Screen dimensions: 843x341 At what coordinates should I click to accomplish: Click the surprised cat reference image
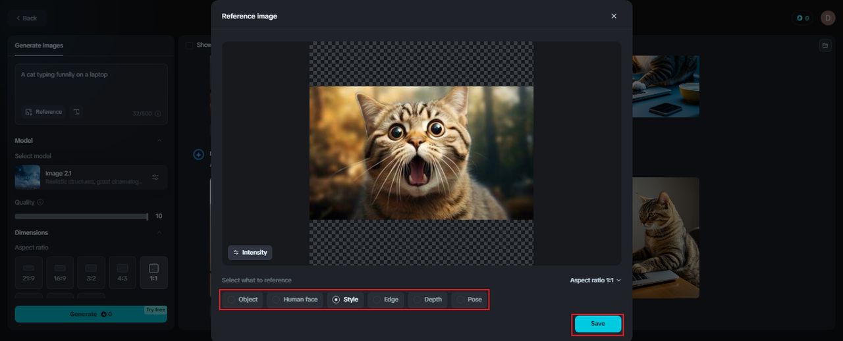click(421, 153)
